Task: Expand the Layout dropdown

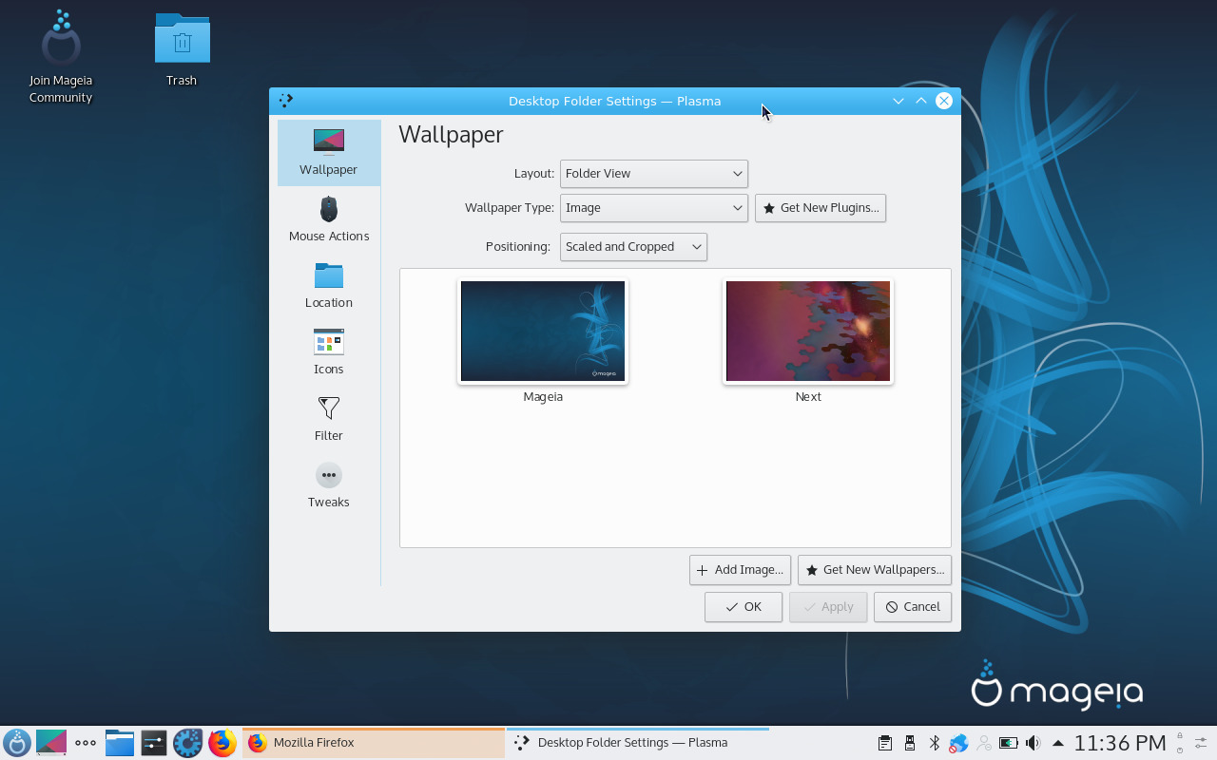Action: pos(653,174)
